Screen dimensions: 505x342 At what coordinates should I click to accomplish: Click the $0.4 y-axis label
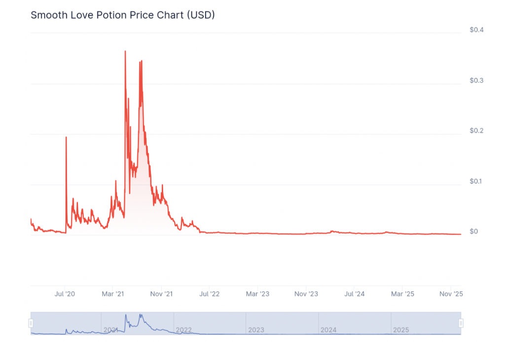pyautogui.click(x=476, y=30)
